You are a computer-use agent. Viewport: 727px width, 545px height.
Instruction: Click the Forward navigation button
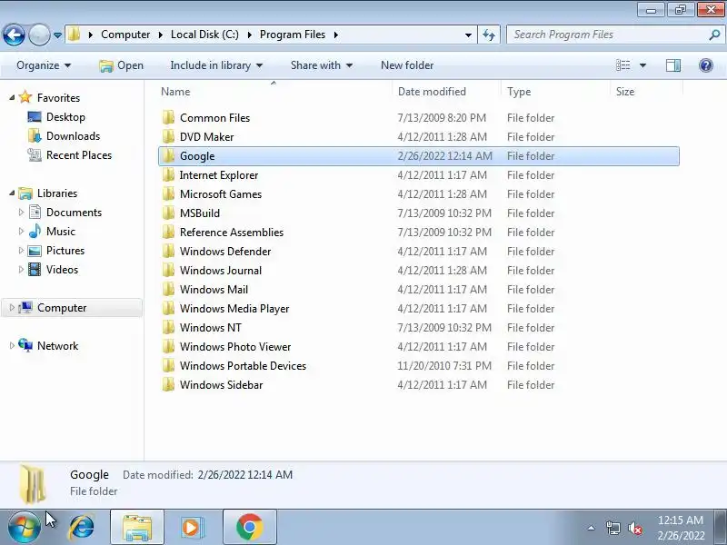[39, 35]
